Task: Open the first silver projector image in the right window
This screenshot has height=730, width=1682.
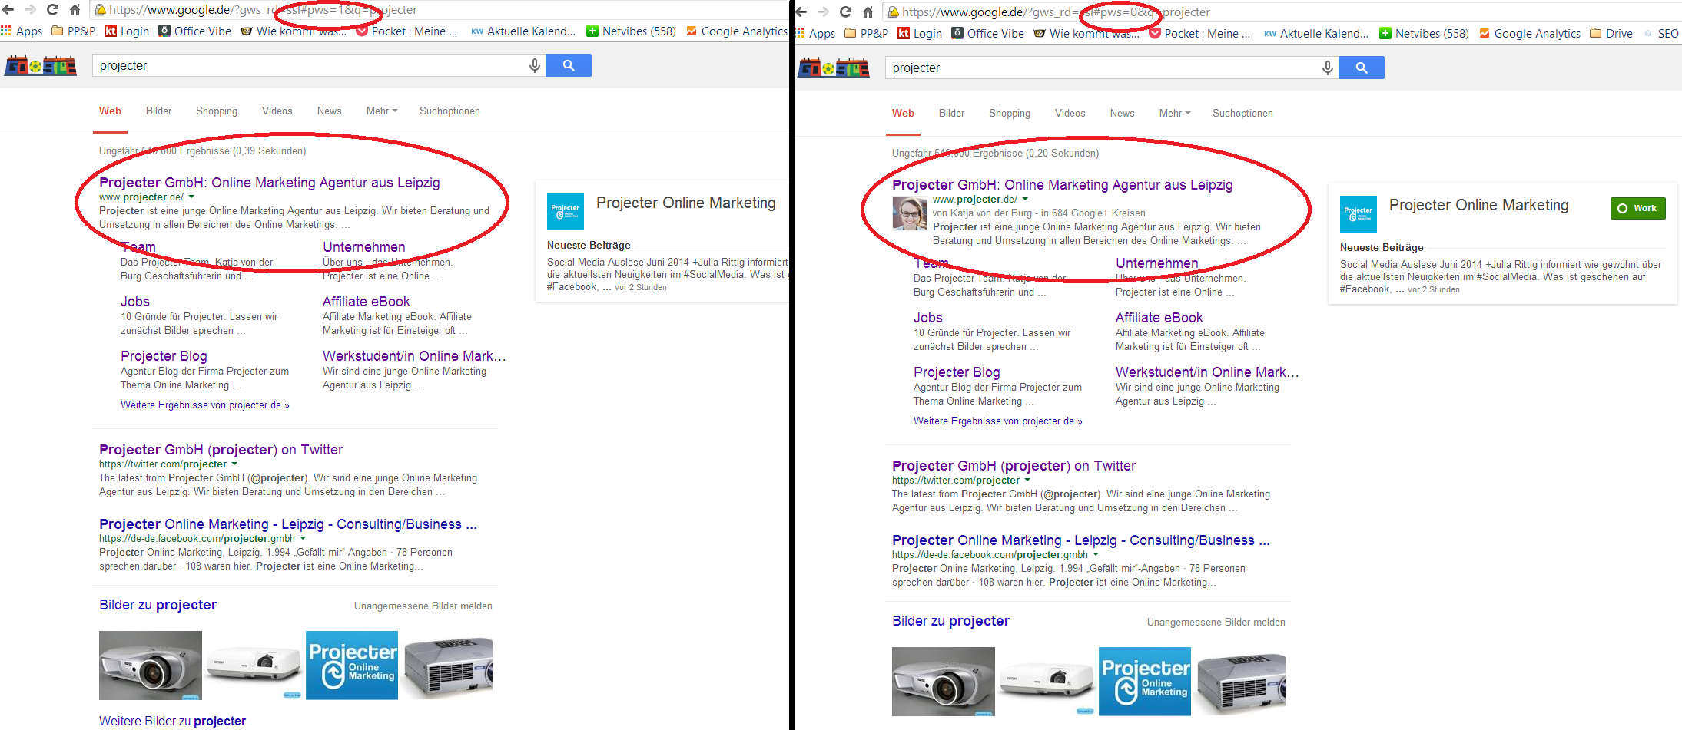Action: click(944, 682)
